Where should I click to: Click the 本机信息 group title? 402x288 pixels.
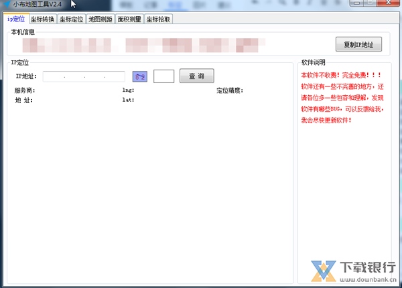23,32
